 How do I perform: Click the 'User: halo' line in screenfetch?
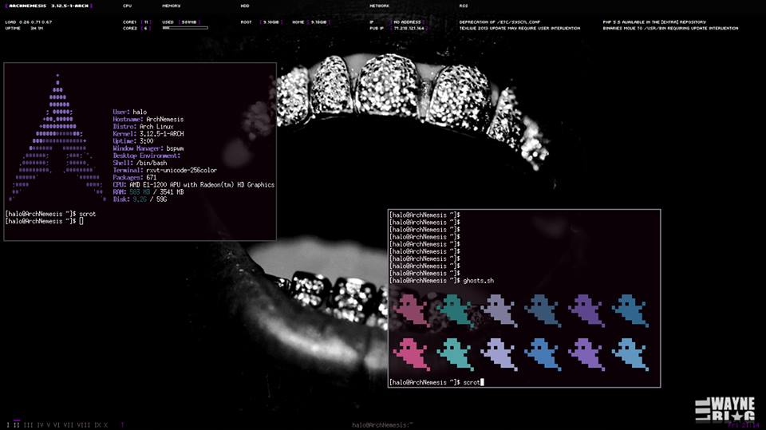(x=129, y=112)
